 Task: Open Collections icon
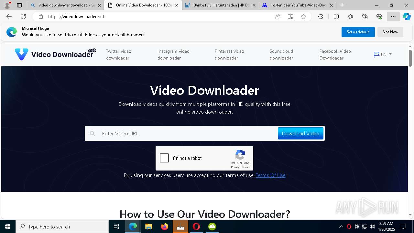[x=365, y=17]
